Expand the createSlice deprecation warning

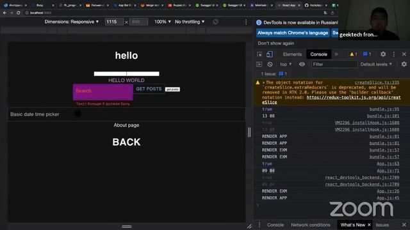pos(263,82)
